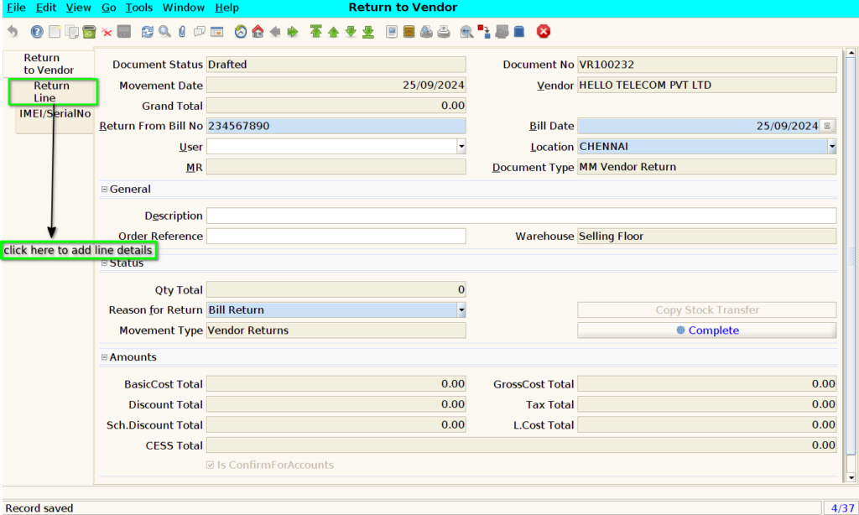Open the Window menu

[x=184, y=8]
